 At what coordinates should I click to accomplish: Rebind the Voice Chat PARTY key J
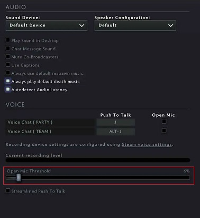point(116,122)
